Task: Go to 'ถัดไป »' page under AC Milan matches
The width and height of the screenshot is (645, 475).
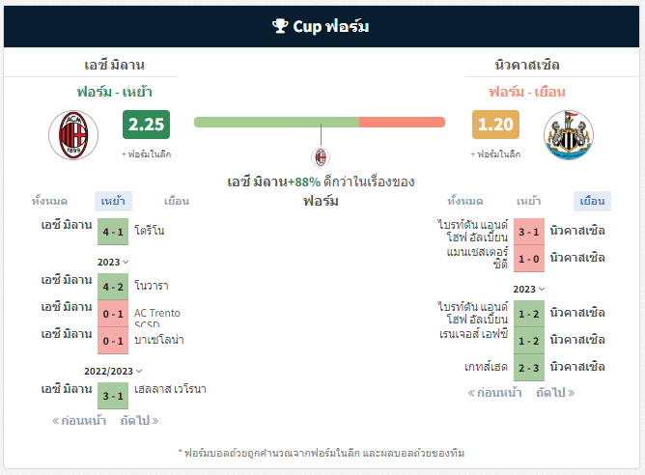Action: coord(139,421)
